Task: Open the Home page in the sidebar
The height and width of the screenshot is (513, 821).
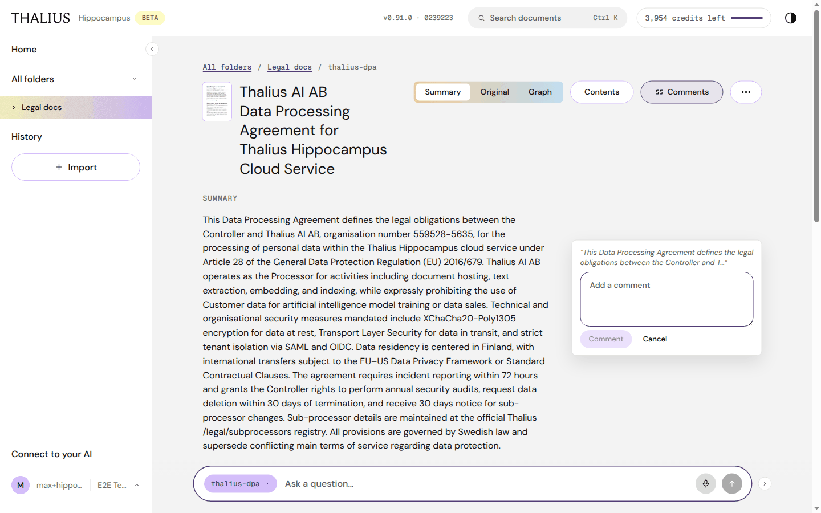Action: pyautogui.click(x=24, y=50)
